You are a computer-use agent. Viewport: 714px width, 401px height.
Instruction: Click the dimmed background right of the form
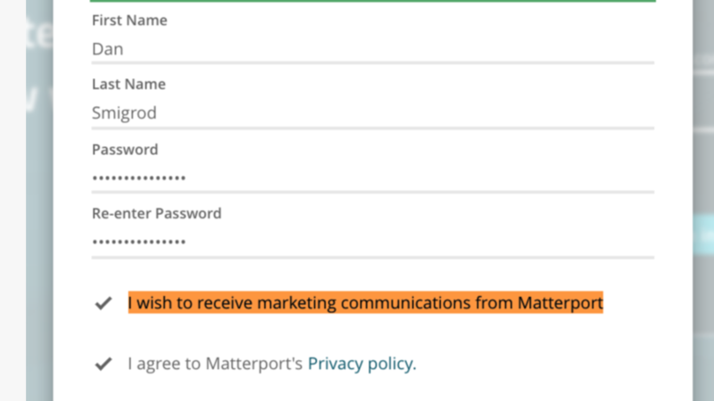[703, 134]
